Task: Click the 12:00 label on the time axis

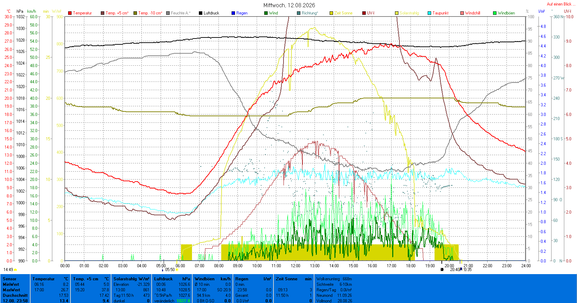Action: 296,266
